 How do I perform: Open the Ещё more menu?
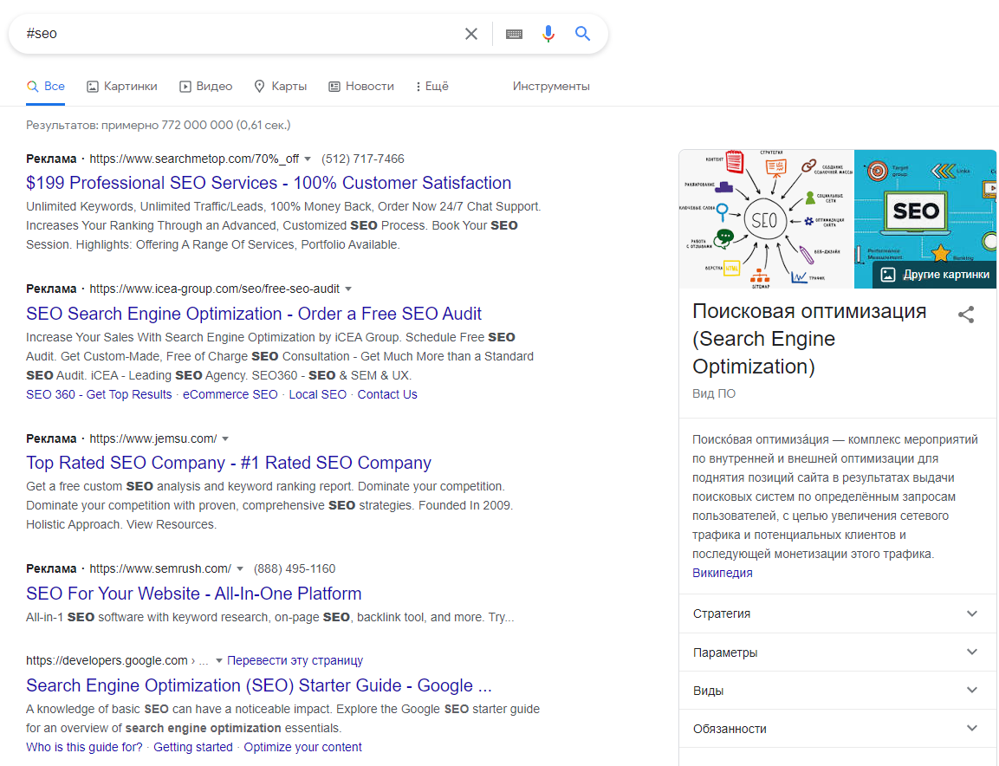431,87
